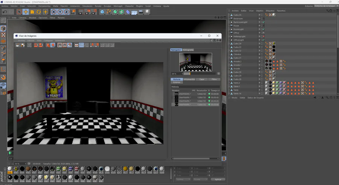Open Cámaras menu in viewport
The image size is (339, 185).
click(23, 18)
